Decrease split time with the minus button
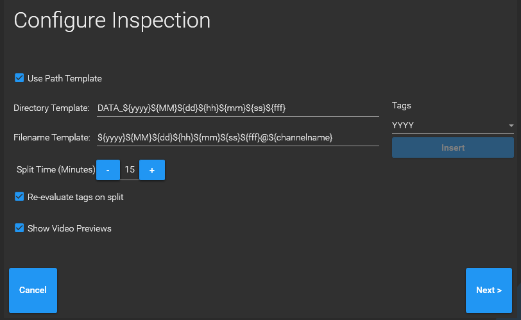The image size is (521, 320). pyautogui.click(x=108, y=170)
